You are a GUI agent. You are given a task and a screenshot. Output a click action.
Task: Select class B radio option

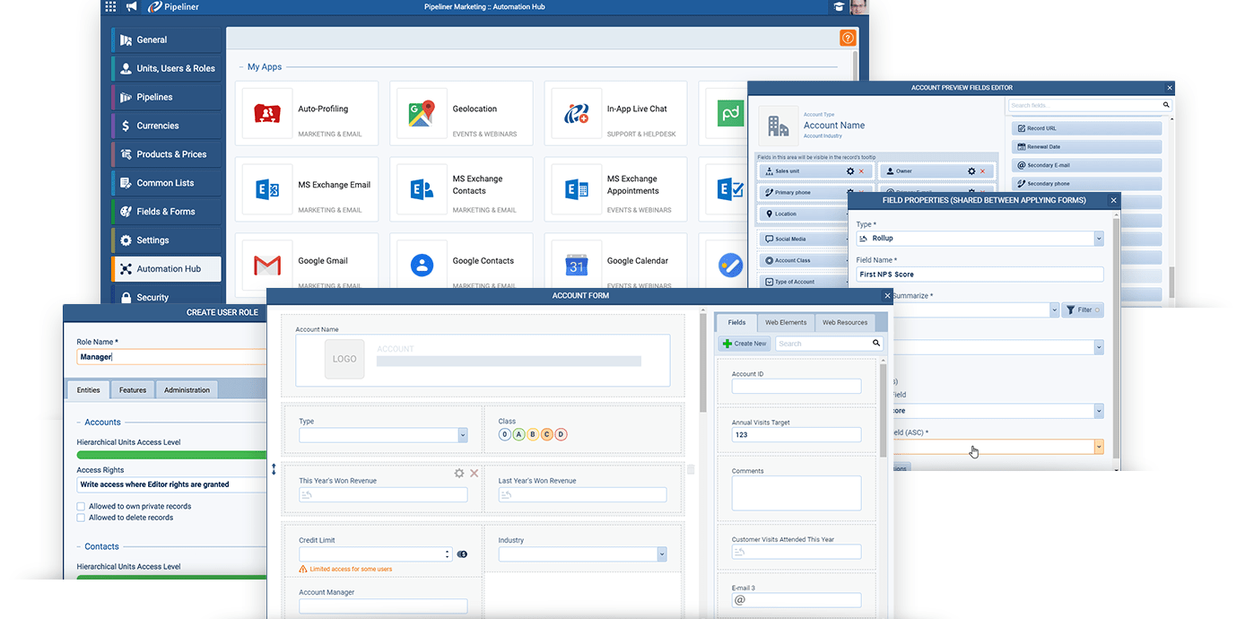coord(533,434)
